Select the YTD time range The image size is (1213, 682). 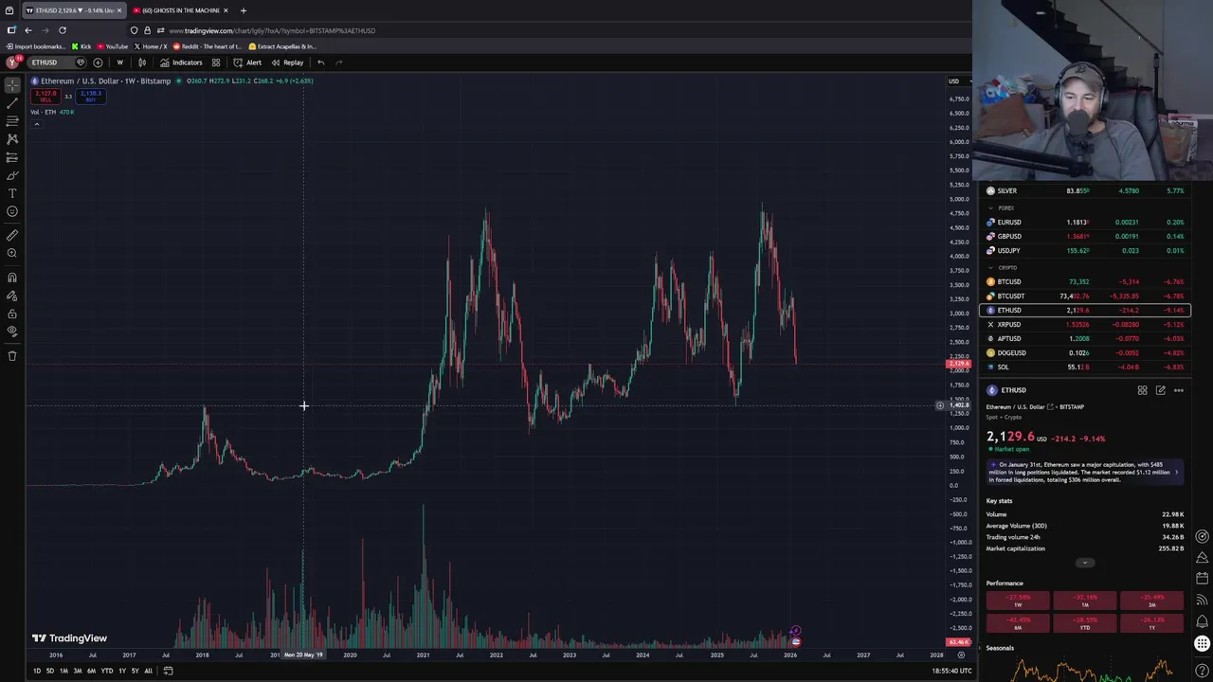click(107, 671)
